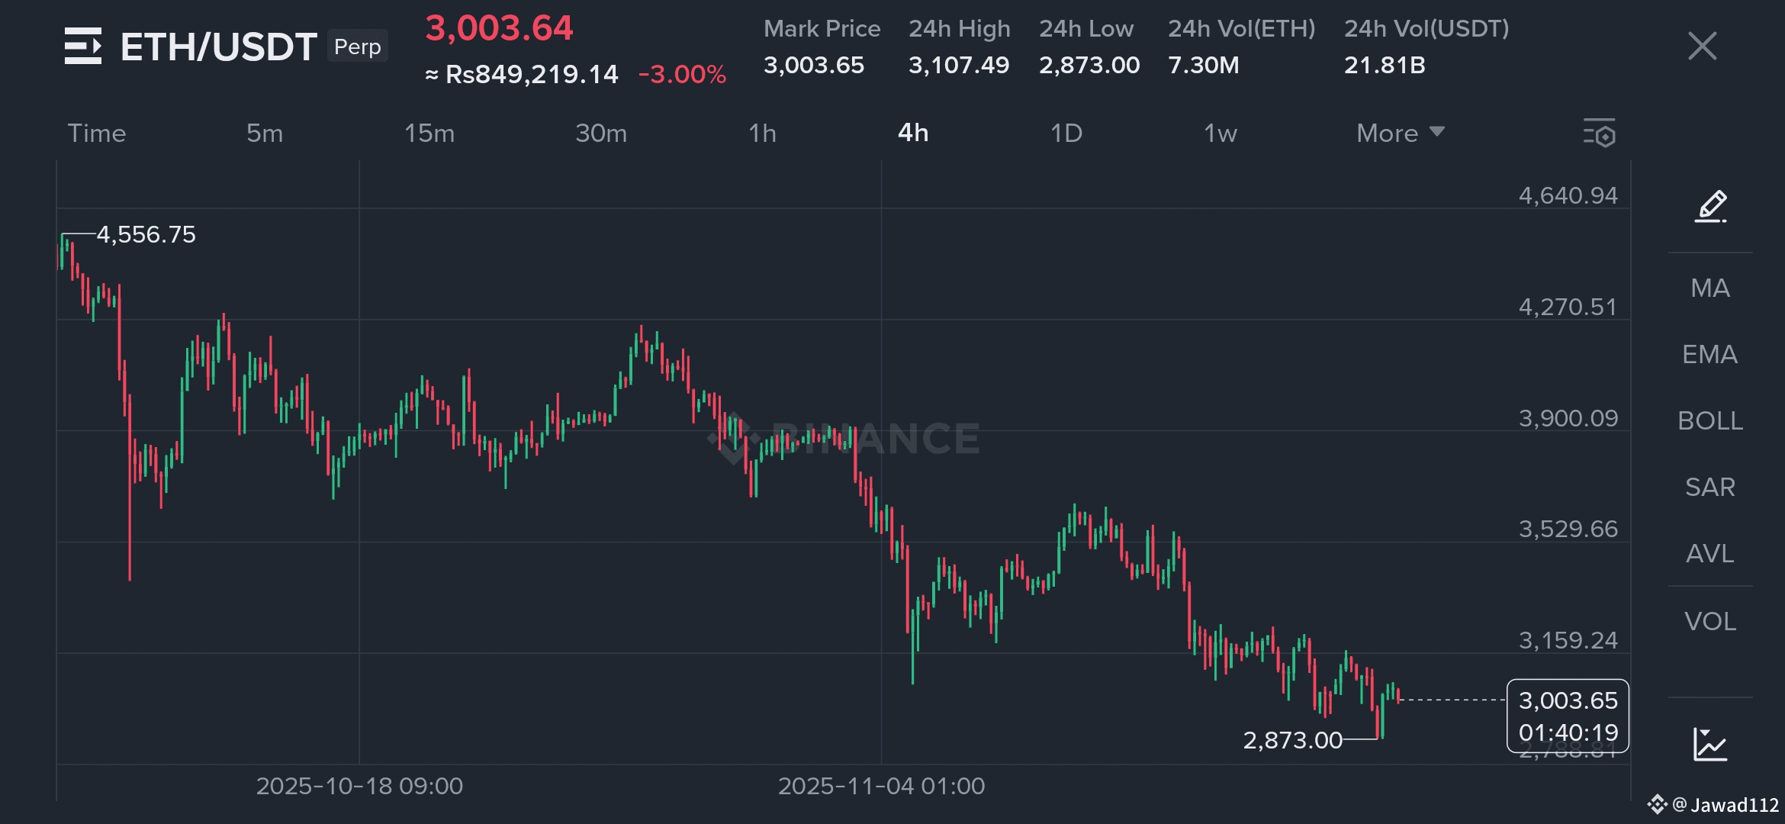Select the 1D timeframe tab
This screenshot has height=824, width=1785.
[1066, 134]
